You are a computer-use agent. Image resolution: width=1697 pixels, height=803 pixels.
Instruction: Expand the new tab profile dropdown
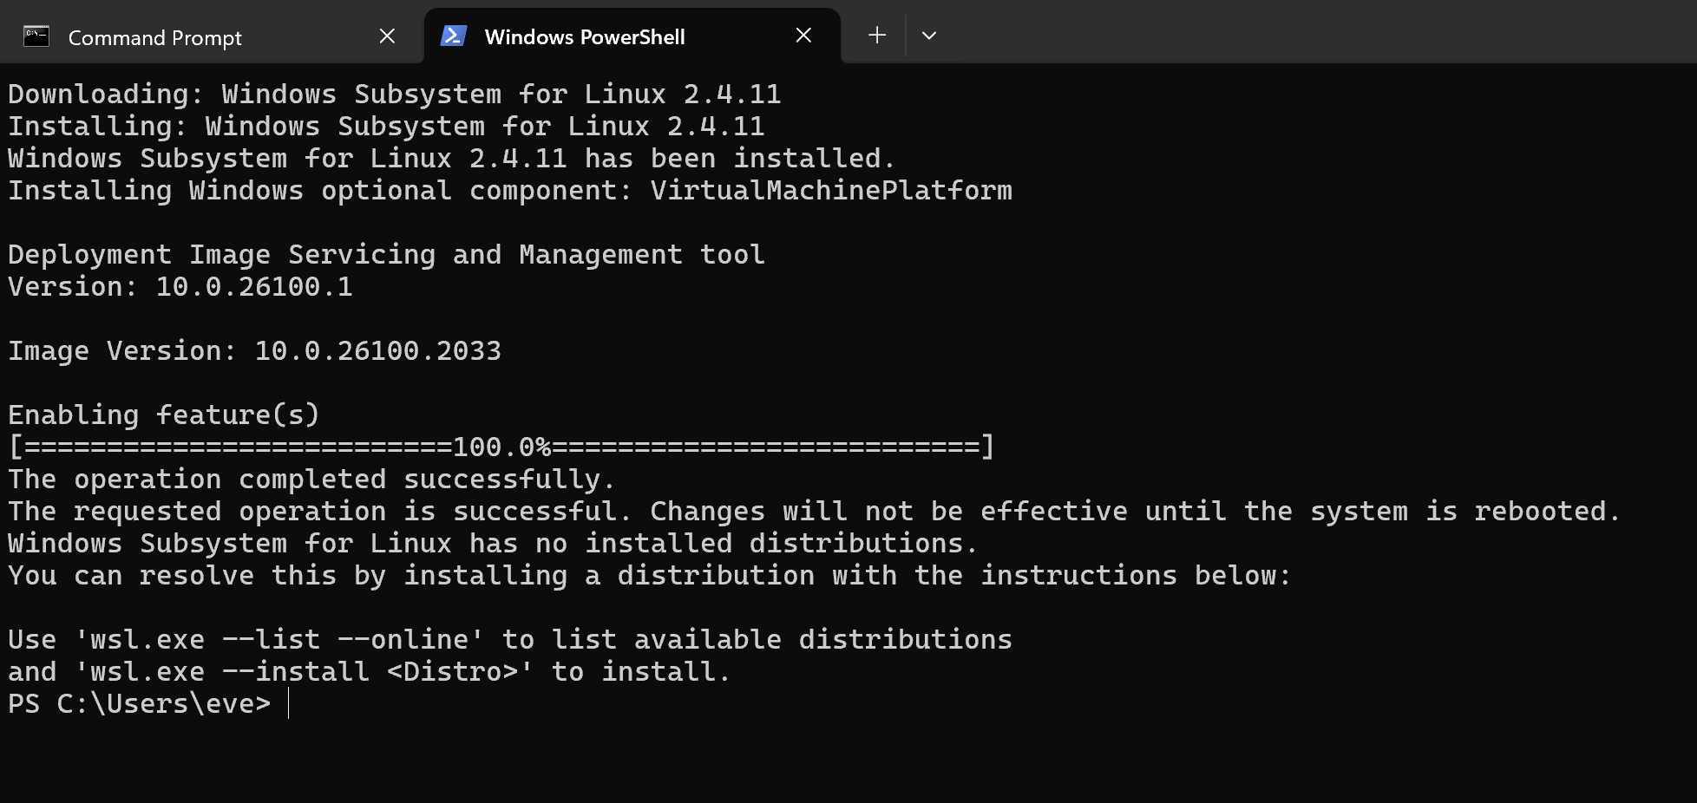point(929,36)
